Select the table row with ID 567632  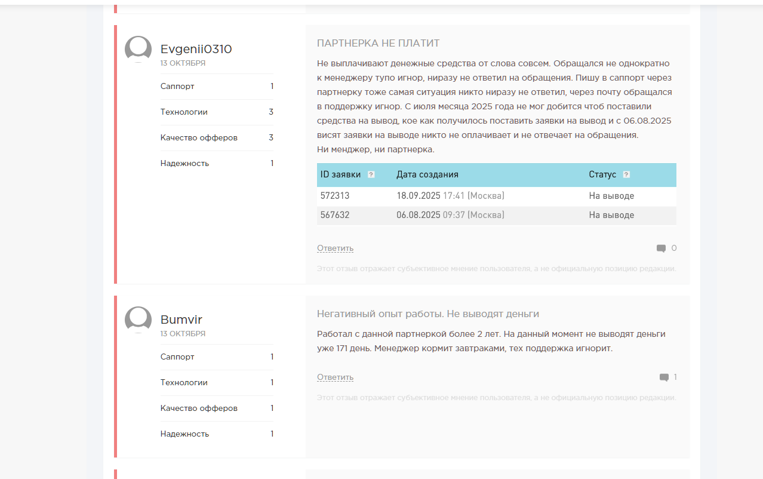tap(496, 215)
